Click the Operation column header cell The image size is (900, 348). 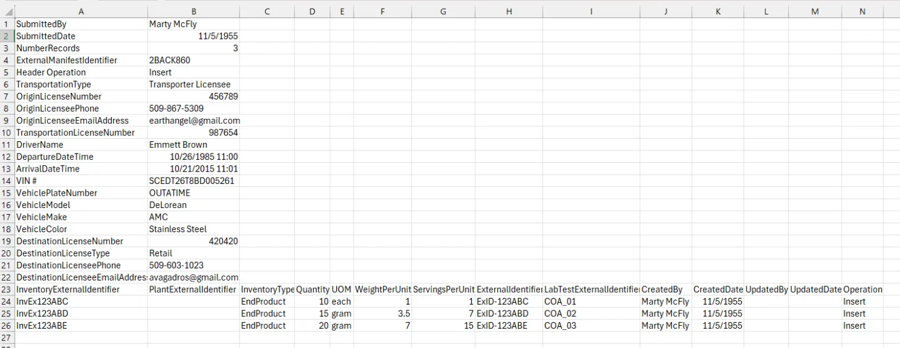pyautogui.click(x=862, y=289)
